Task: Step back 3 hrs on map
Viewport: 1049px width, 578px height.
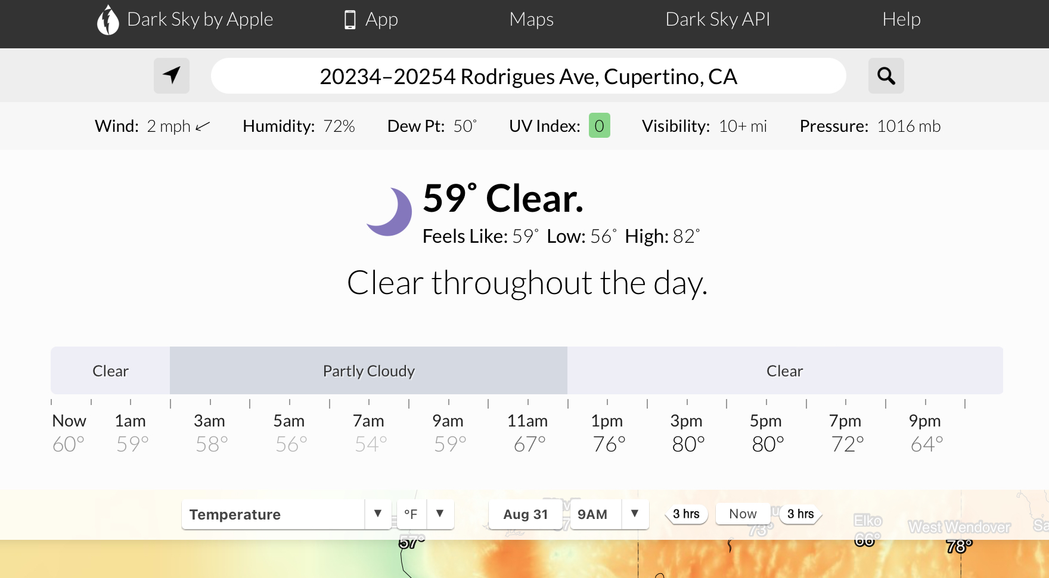Action: point(687,514)
